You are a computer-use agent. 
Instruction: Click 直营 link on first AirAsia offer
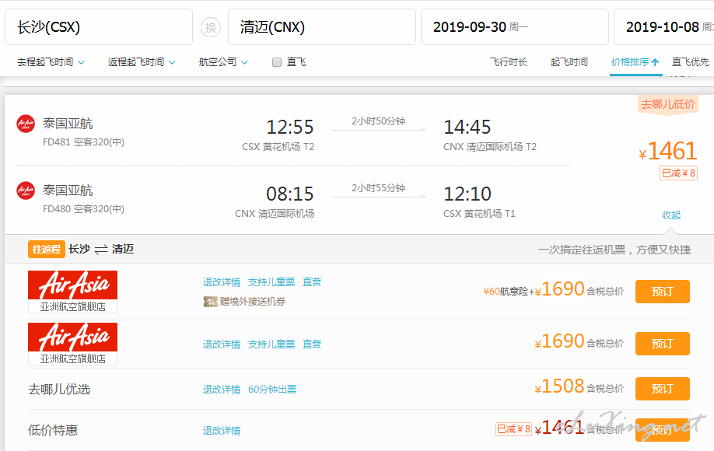312,282
